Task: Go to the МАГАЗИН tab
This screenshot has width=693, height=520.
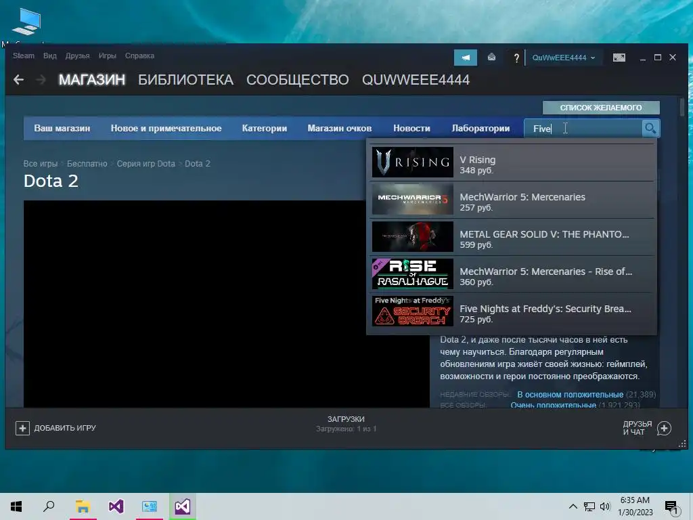Action: (92, 80)
